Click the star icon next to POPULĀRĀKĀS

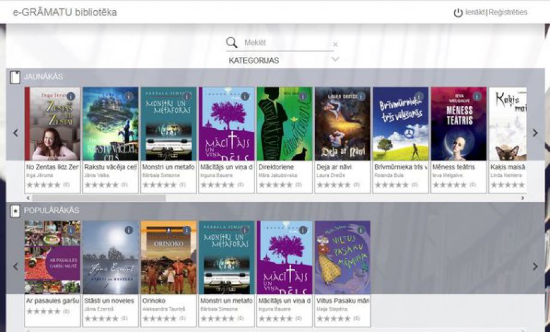[x=15, y=211]
